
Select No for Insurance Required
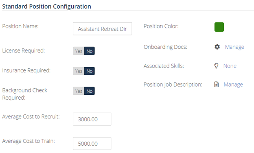(90, 71)
